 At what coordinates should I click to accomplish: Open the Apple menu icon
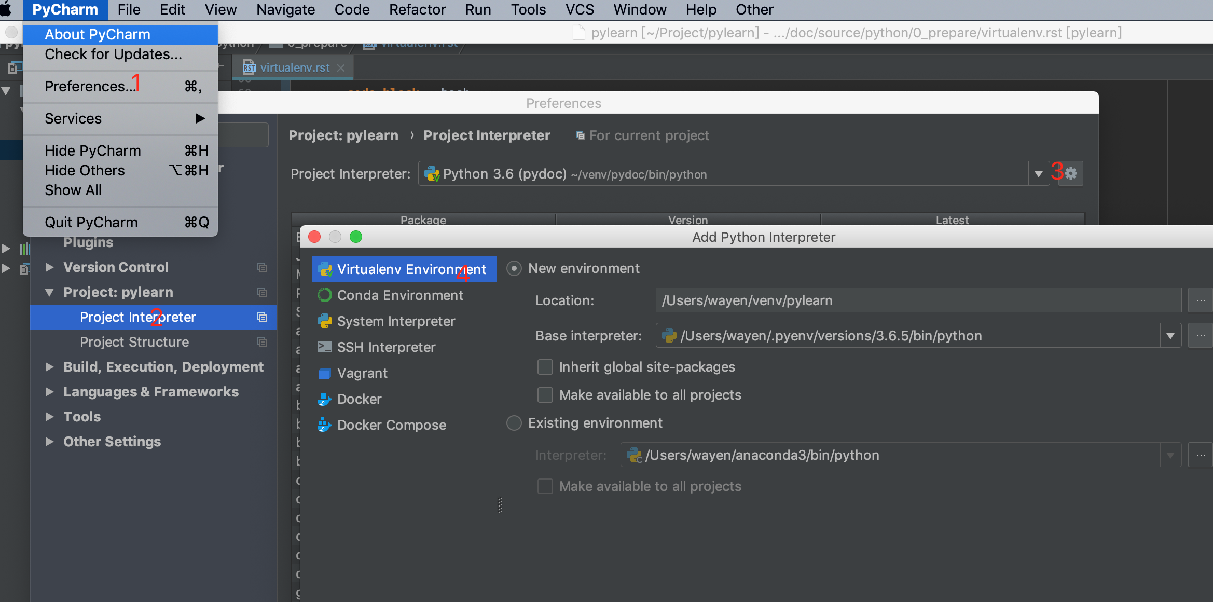point(6,9)
